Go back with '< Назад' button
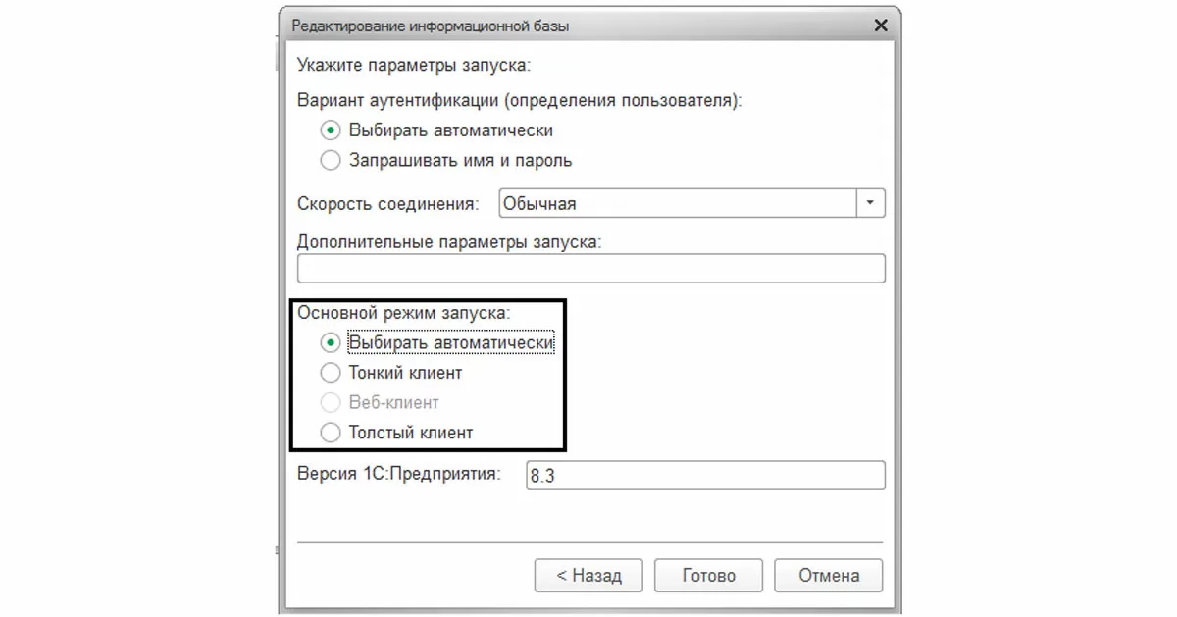This screenshot has width=1177, height=617. click(588, 576)
